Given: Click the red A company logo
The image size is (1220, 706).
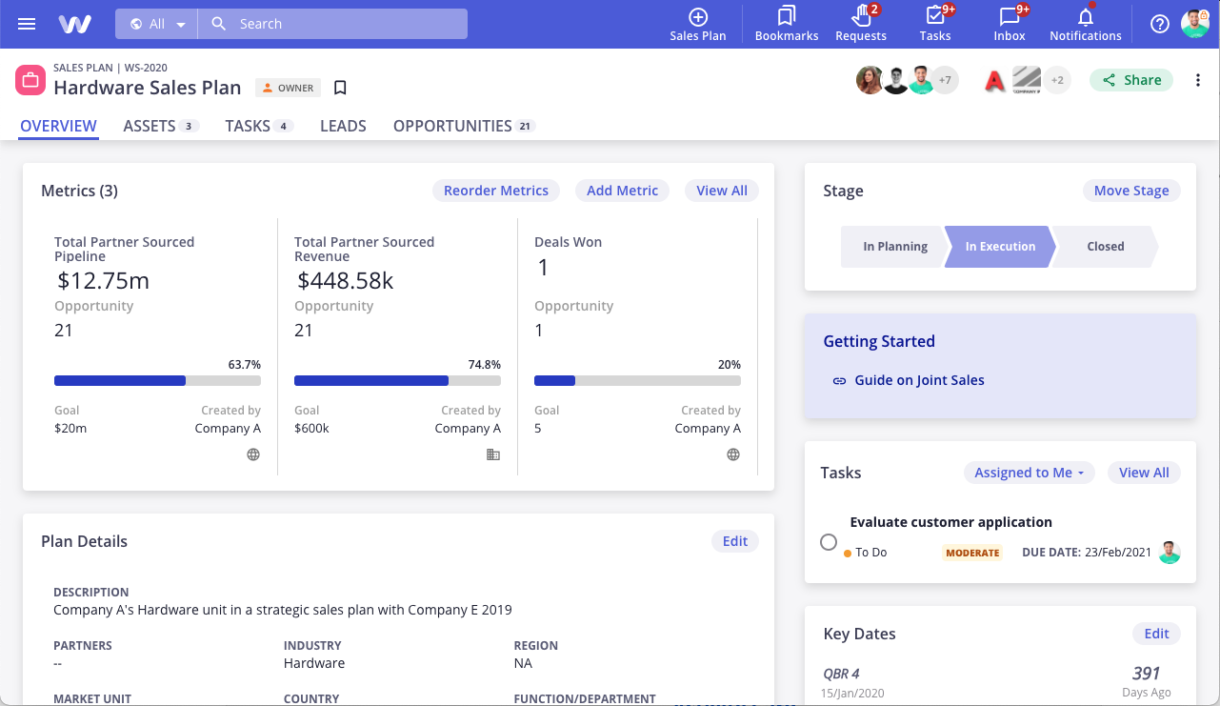Looking at the screenshot, I should coord(995,81).
